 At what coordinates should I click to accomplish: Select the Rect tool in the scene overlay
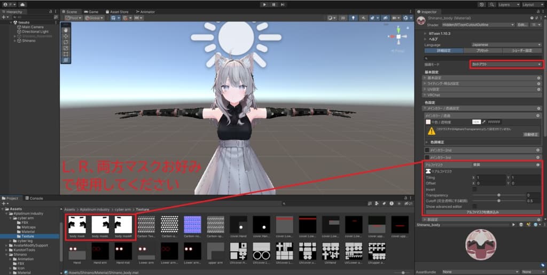(66, 54)
